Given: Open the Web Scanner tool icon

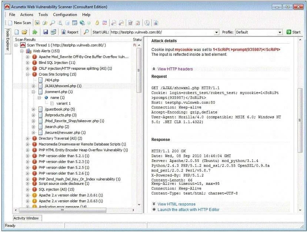Looking at the screenshot, I should click(37, 23).
